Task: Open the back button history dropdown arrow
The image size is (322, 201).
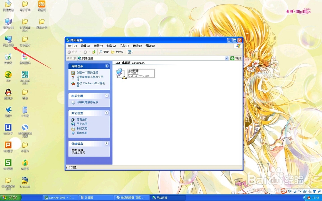Action: point(80,52)
